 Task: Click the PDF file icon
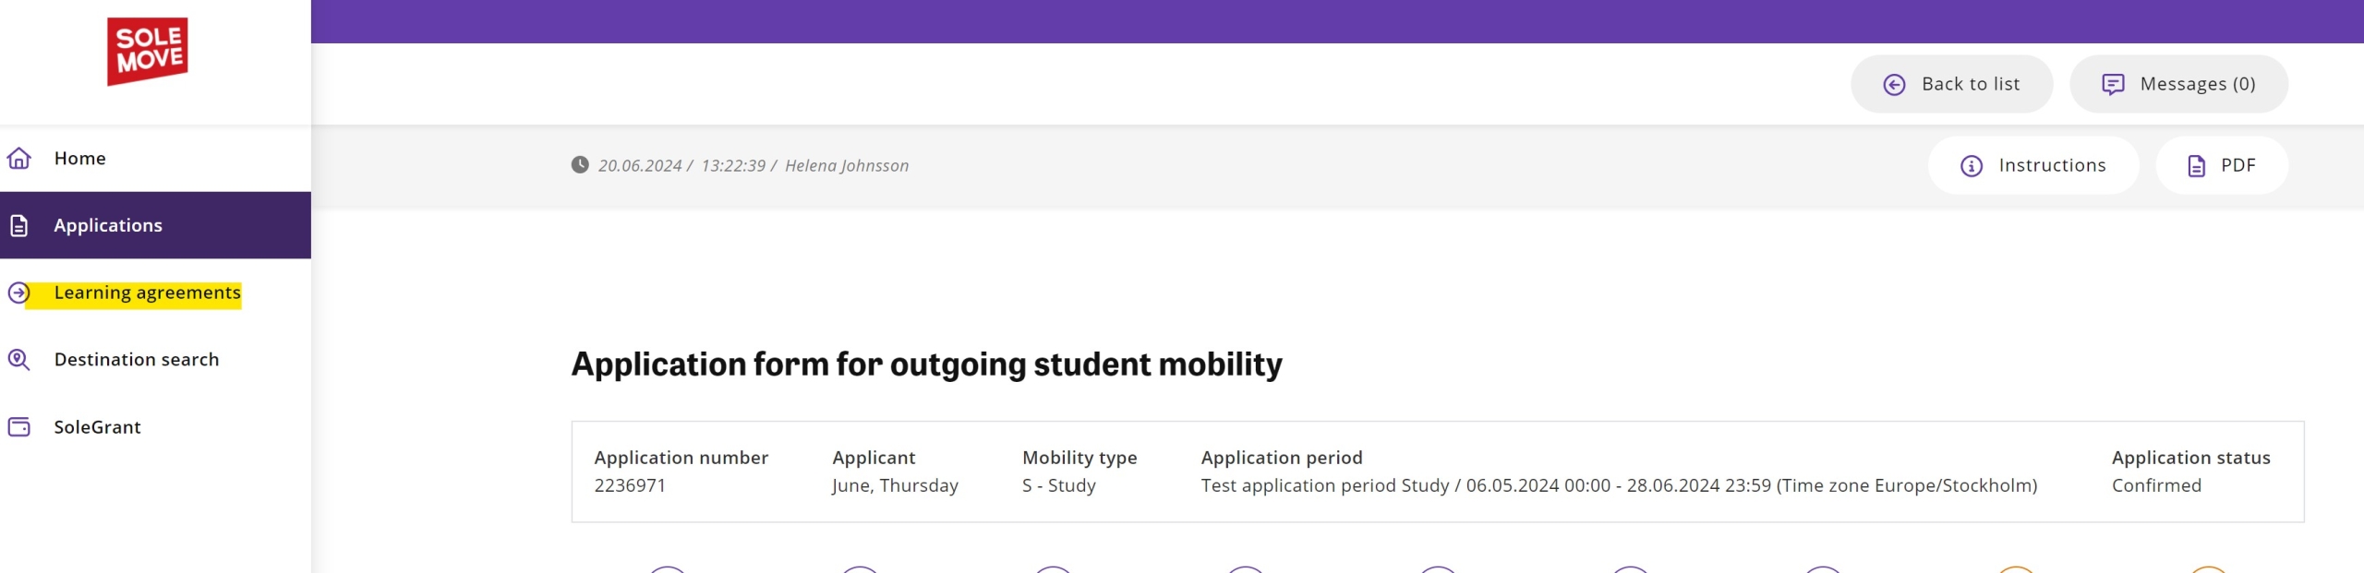2197,166
